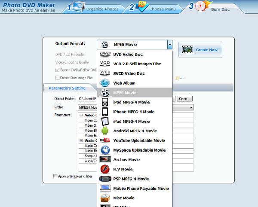This screenshot has height=207, width=258.
Task: Select Android MPEG-4 Movie
Action: 135,131
